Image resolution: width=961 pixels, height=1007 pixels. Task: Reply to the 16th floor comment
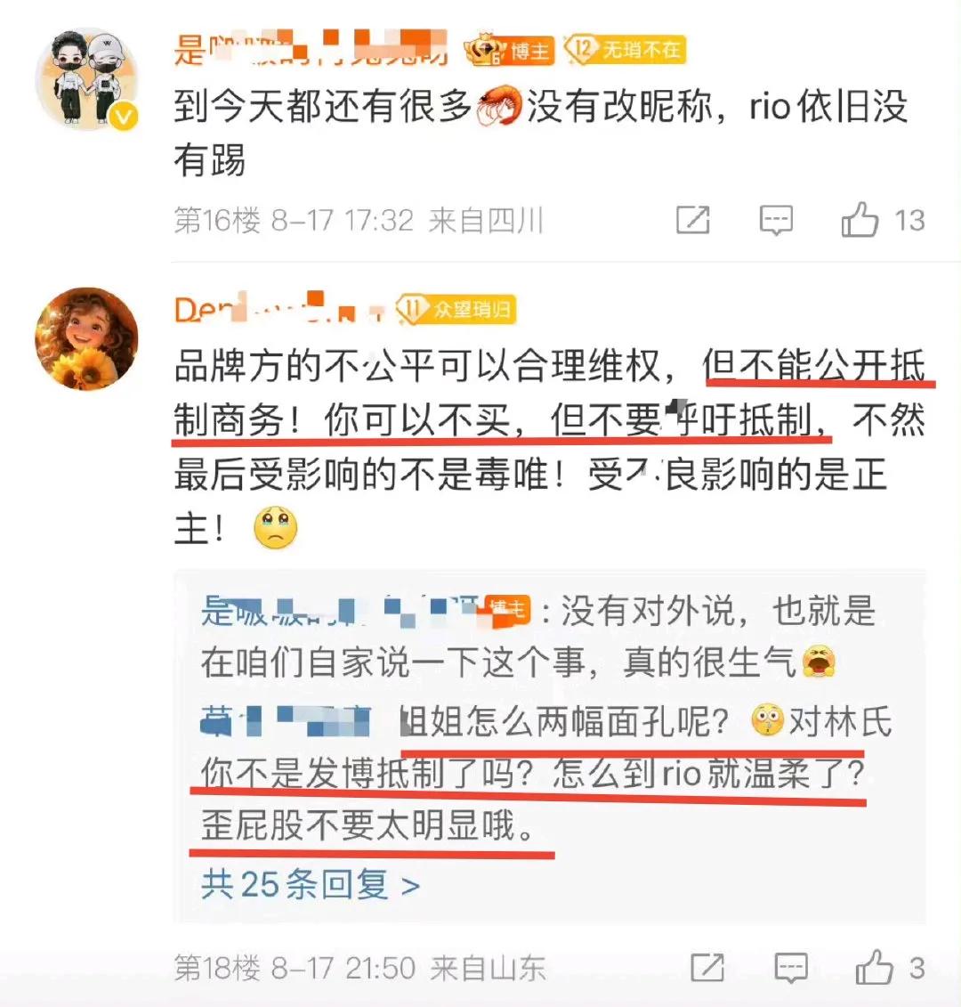pyautogui.click(x=776, y=220)
